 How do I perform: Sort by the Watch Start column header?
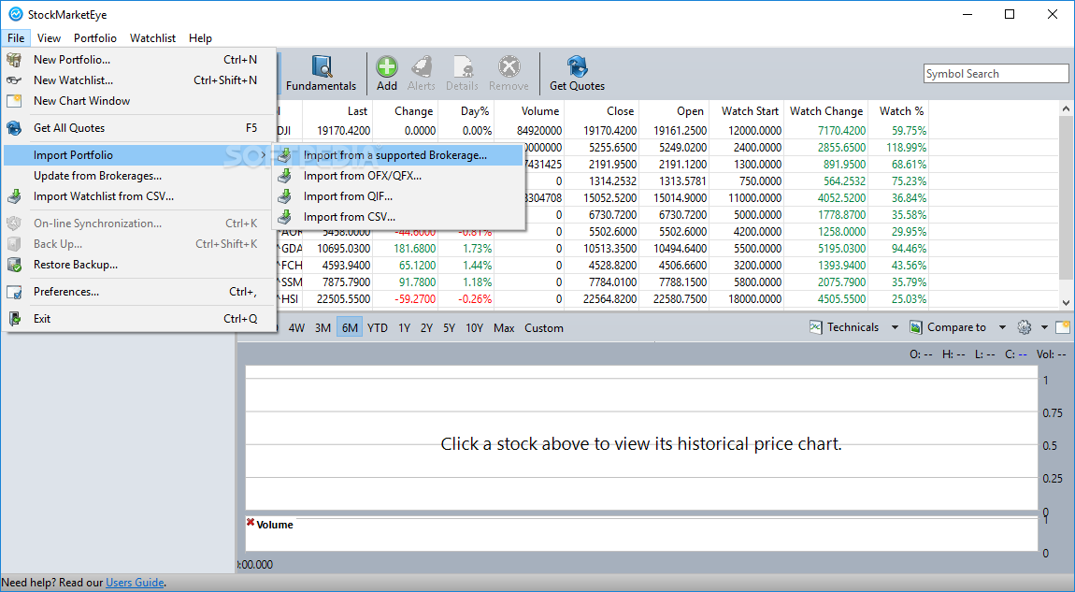746,110
